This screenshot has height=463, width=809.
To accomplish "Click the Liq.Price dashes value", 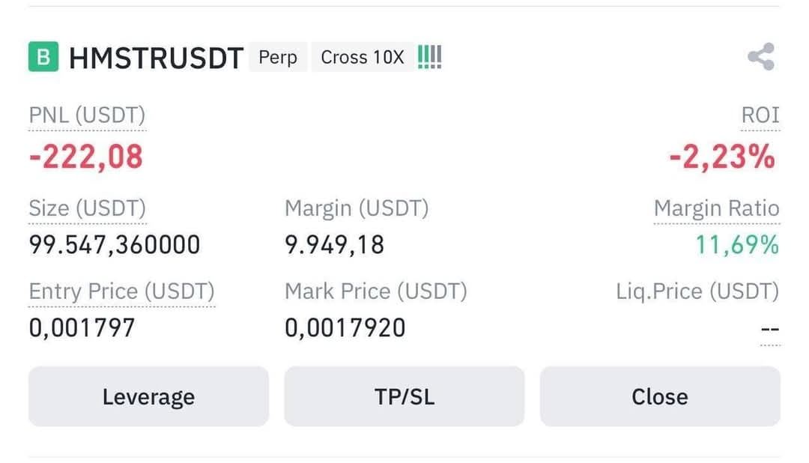I will 770,329.
